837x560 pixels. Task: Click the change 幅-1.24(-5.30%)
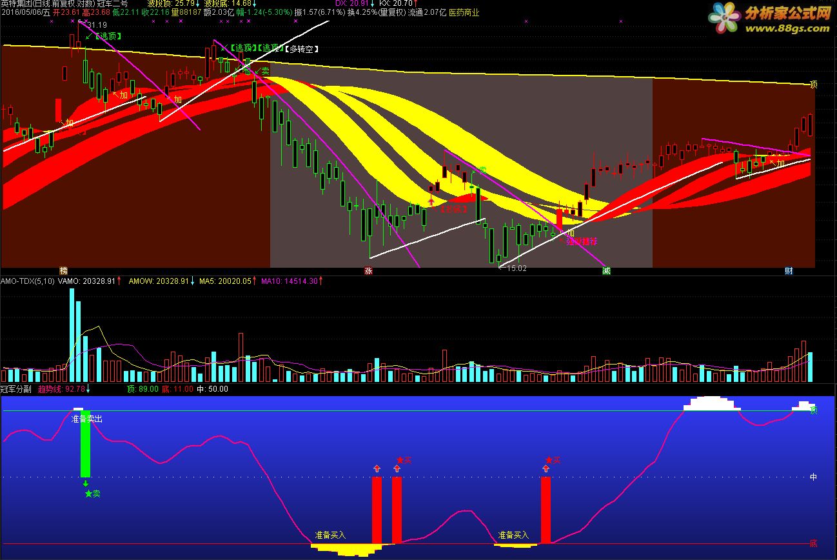264,12
